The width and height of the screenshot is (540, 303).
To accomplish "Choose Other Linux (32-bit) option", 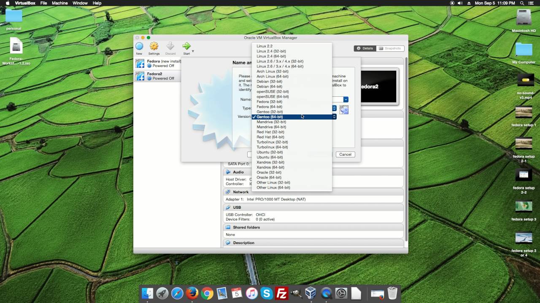I will click(292, 182).
